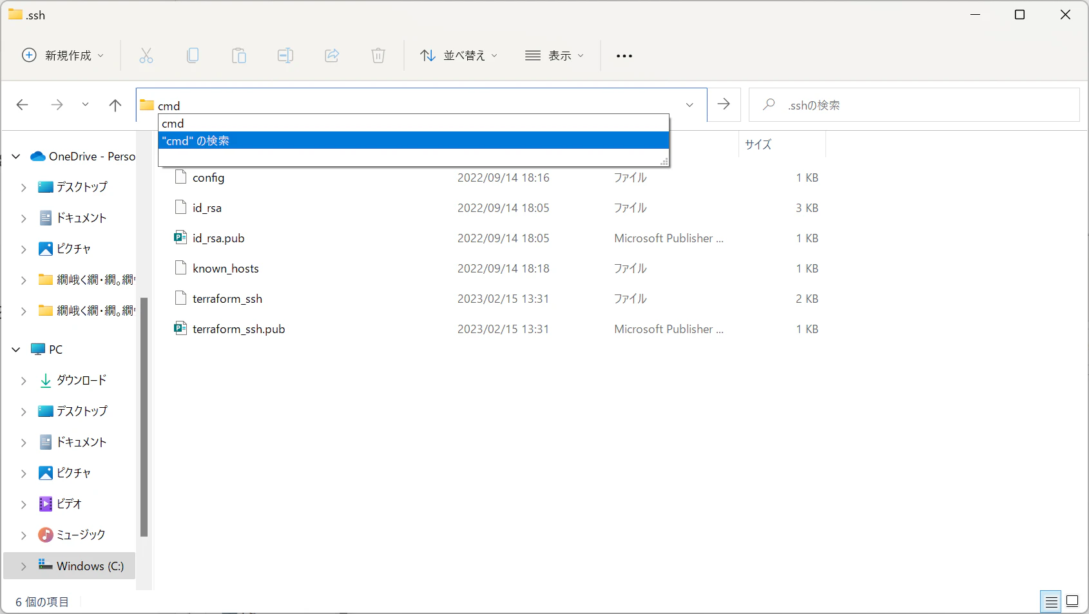Viewport: 1089px width, 614px height.
Task: Choose the "cmd" の検索 suggestion
Action: [414, 140]
